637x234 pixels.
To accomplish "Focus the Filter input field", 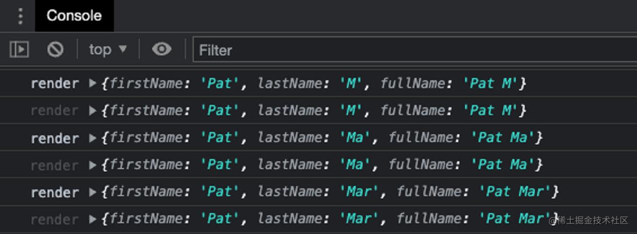I will [x=415, y=50].
